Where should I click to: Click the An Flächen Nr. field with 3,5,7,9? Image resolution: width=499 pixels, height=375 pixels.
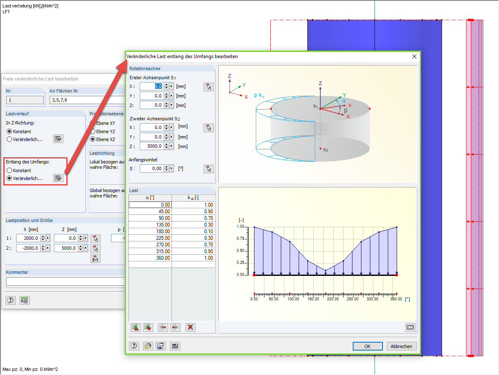(x=87, y=100)
